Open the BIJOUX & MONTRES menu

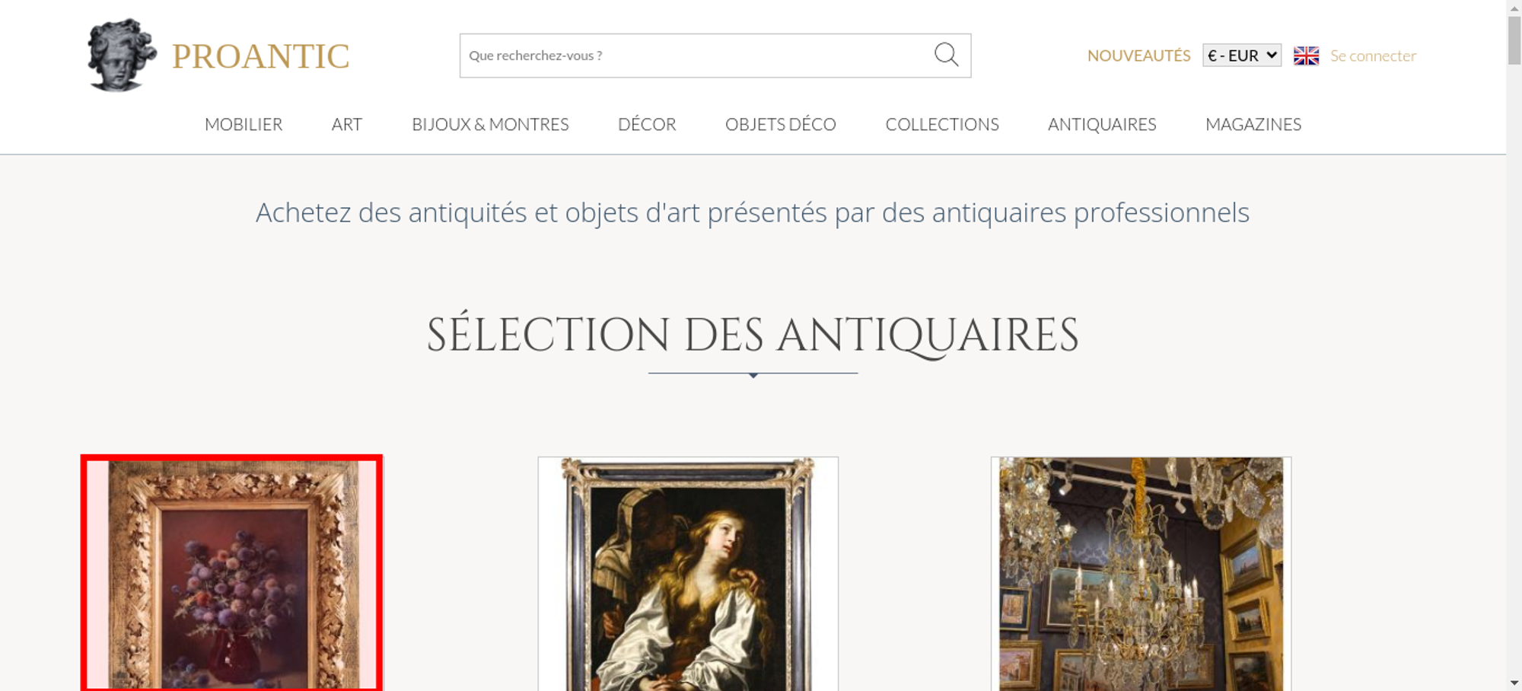(x=490, y=125)
